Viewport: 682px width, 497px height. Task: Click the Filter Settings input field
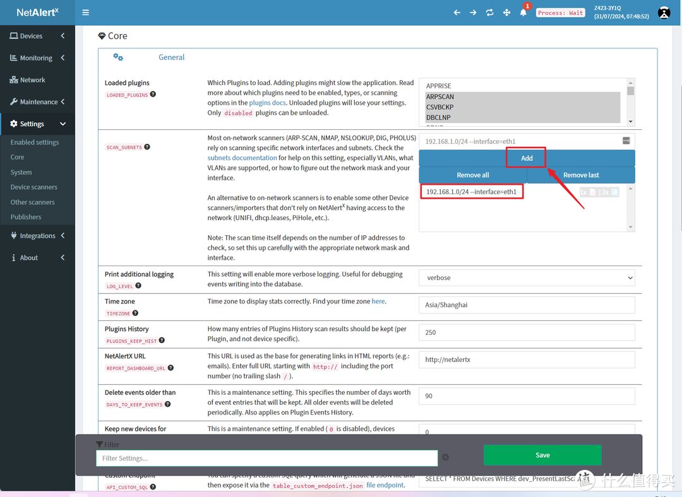tap(266, 459)
